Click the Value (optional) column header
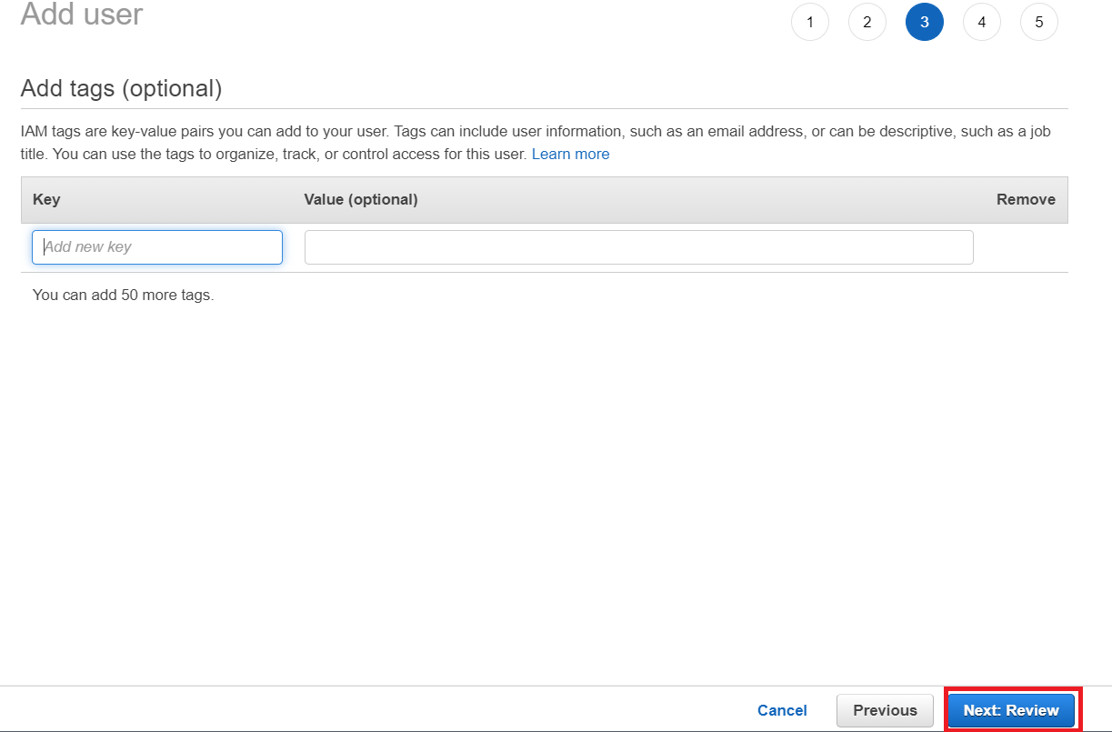 pos(361,200)
